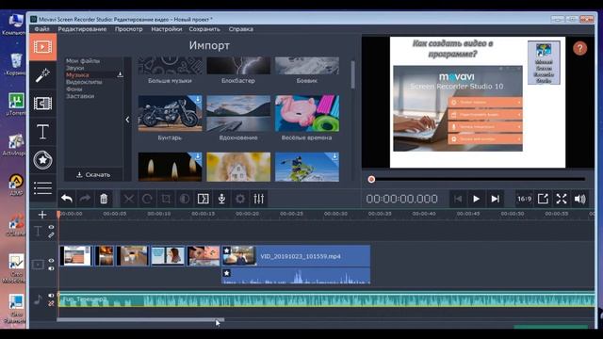Click the Скачать download button
The width and height of the screenshot is (603, 339).
coord(93,174)
